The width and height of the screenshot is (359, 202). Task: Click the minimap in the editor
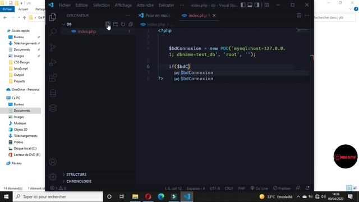[303, 30]
